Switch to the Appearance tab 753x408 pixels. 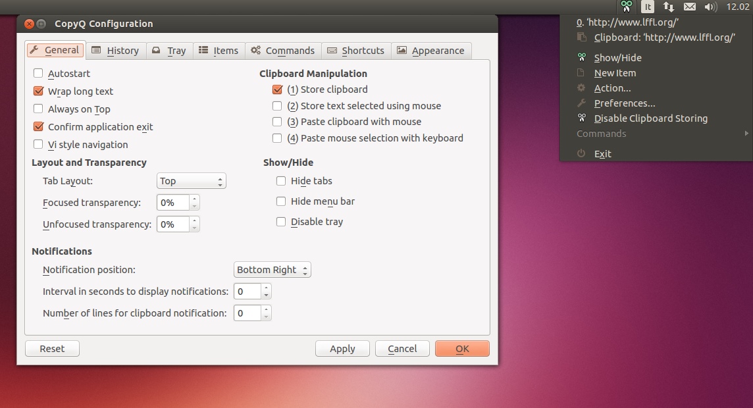(x=431, y=51)
